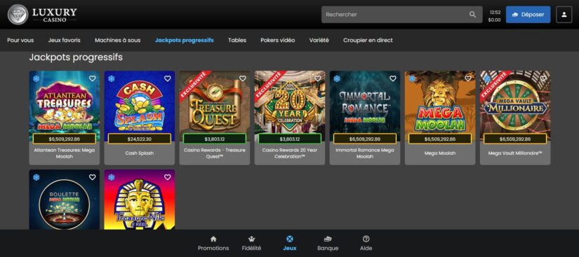Toggle heart on Roulette Mega Moolah card
579x257 pixels.
(x=93, y=177)
